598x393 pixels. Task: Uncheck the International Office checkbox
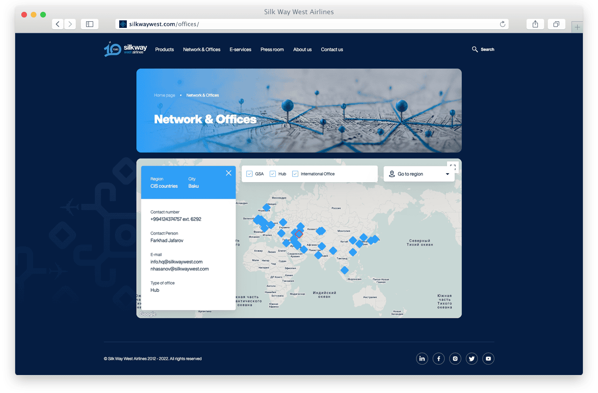295,174
